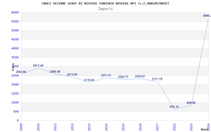Click the Euro axis title
Viewport: 211px width, 132px height.
click(13, 67)
